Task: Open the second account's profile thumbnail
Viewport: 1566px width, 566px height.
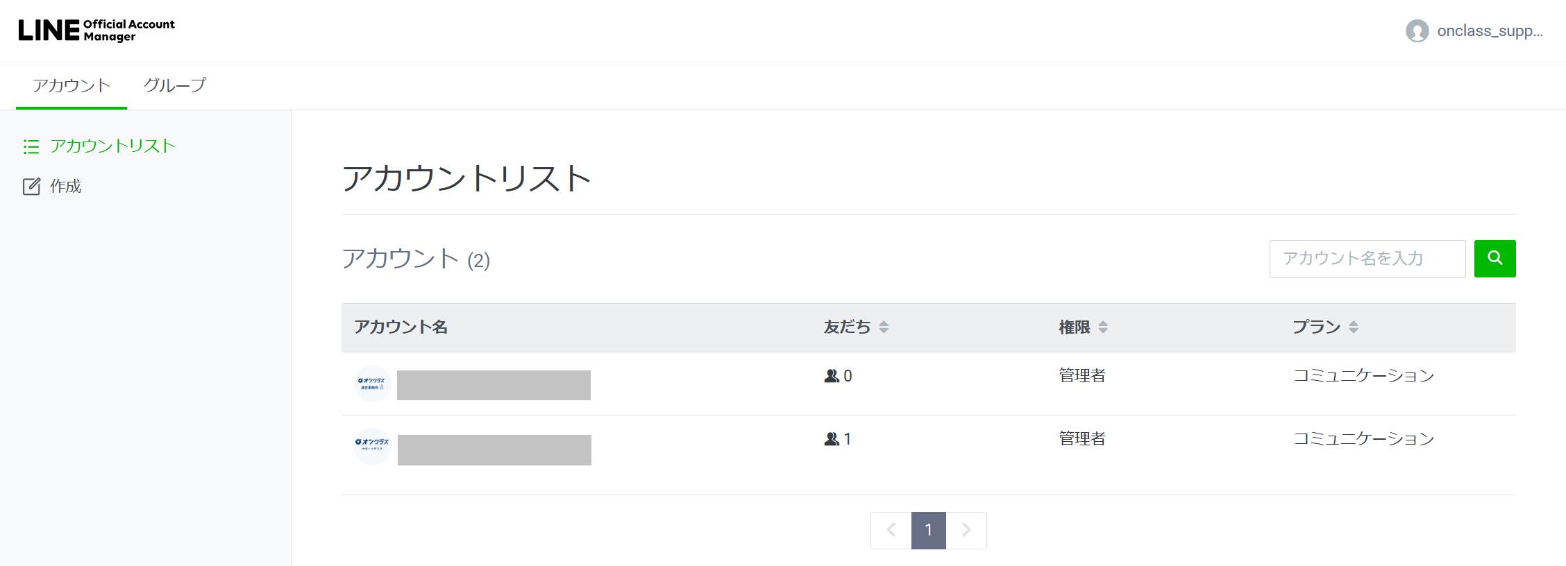Action: 373,447
